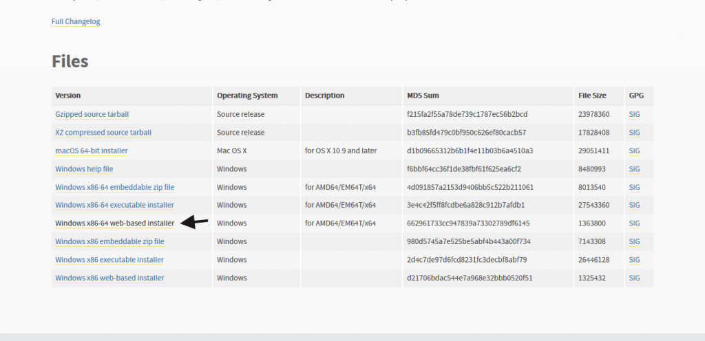Download Windows x86-64 embeddable zip file
Viewport: 705px width, 341px height.
click(x=115, y=187)
